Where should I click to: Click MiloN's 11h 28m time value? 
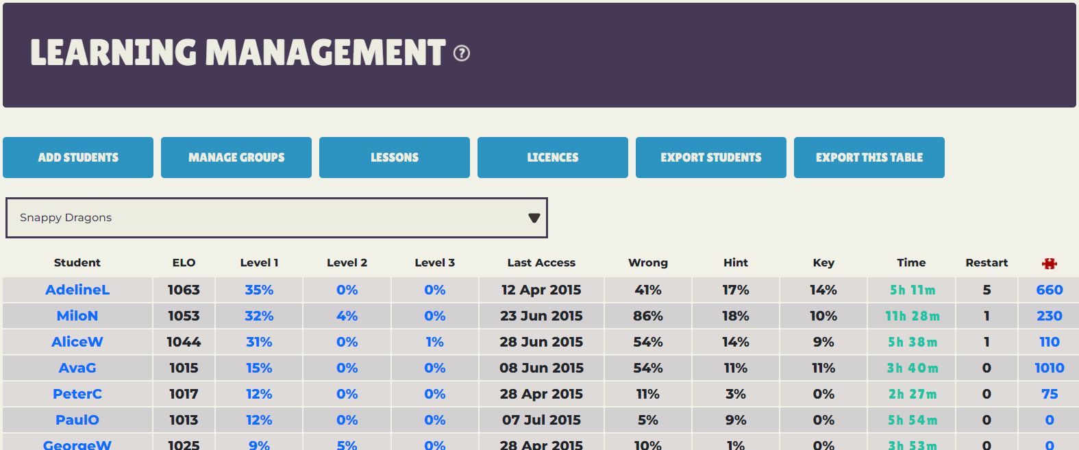coord(912,316)
